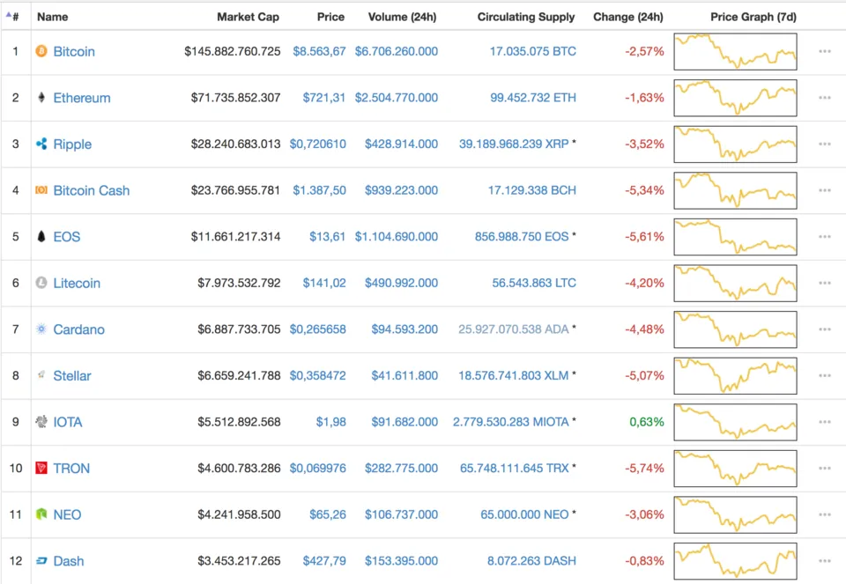The height and width of the screenshot is (584, 846).
Task: Click the Bitcoin Cash logo icon
Action: click(x=41, y=189)
